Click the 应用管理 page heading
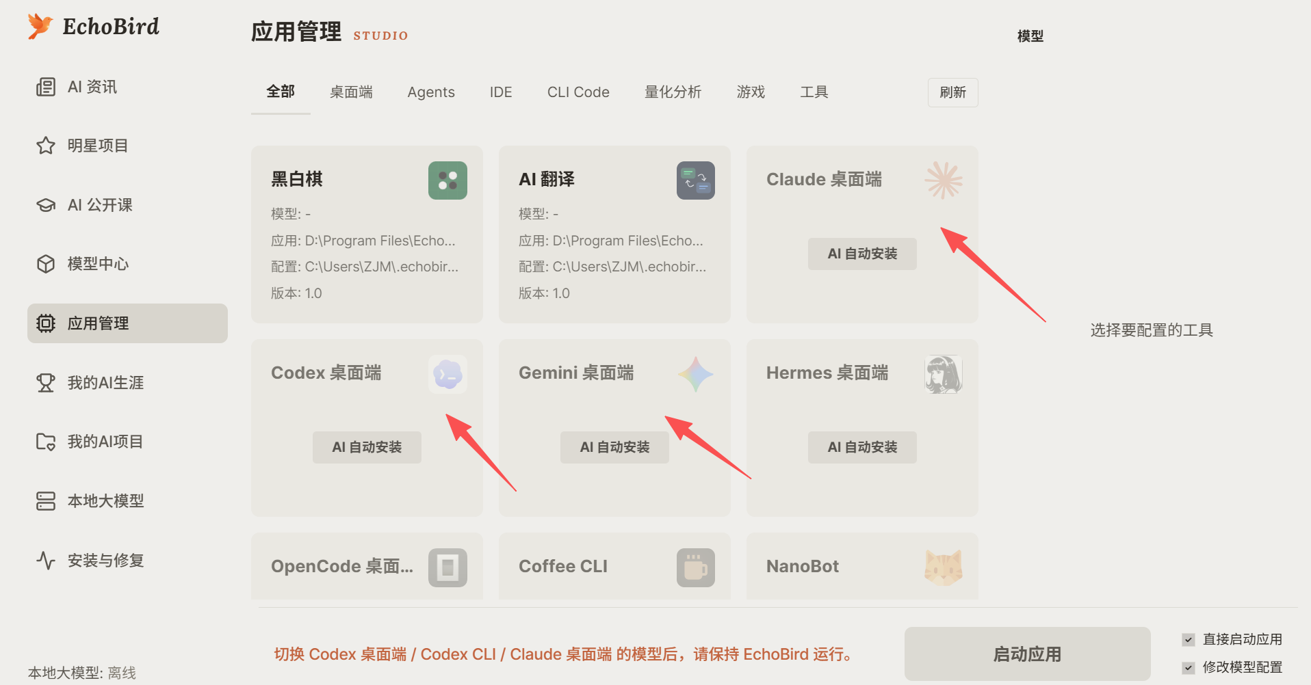This screenshot has height=685, width=1311. [296, 31]
